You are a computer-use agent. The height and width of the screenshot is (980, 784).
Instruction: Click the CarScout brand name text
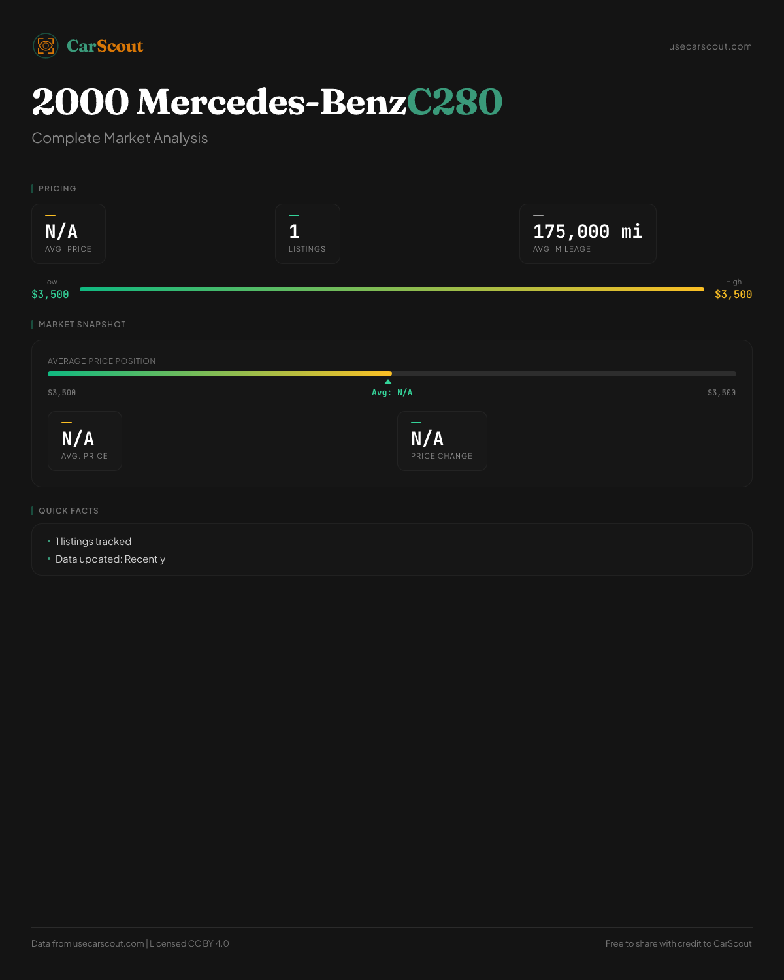105,46
